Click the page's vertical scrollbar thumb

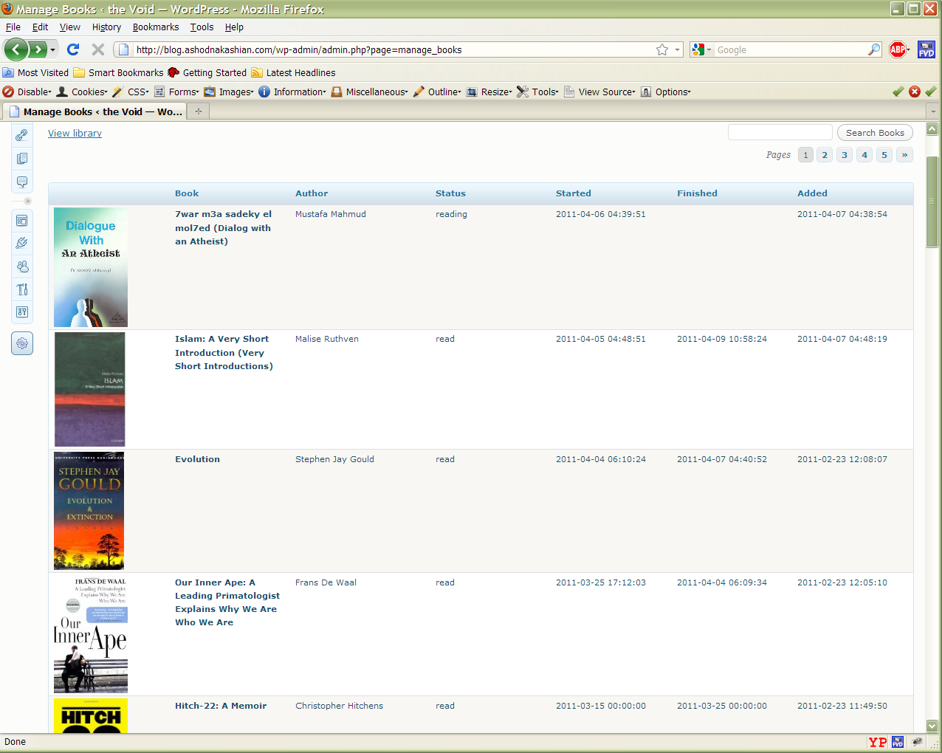(932, 202)
